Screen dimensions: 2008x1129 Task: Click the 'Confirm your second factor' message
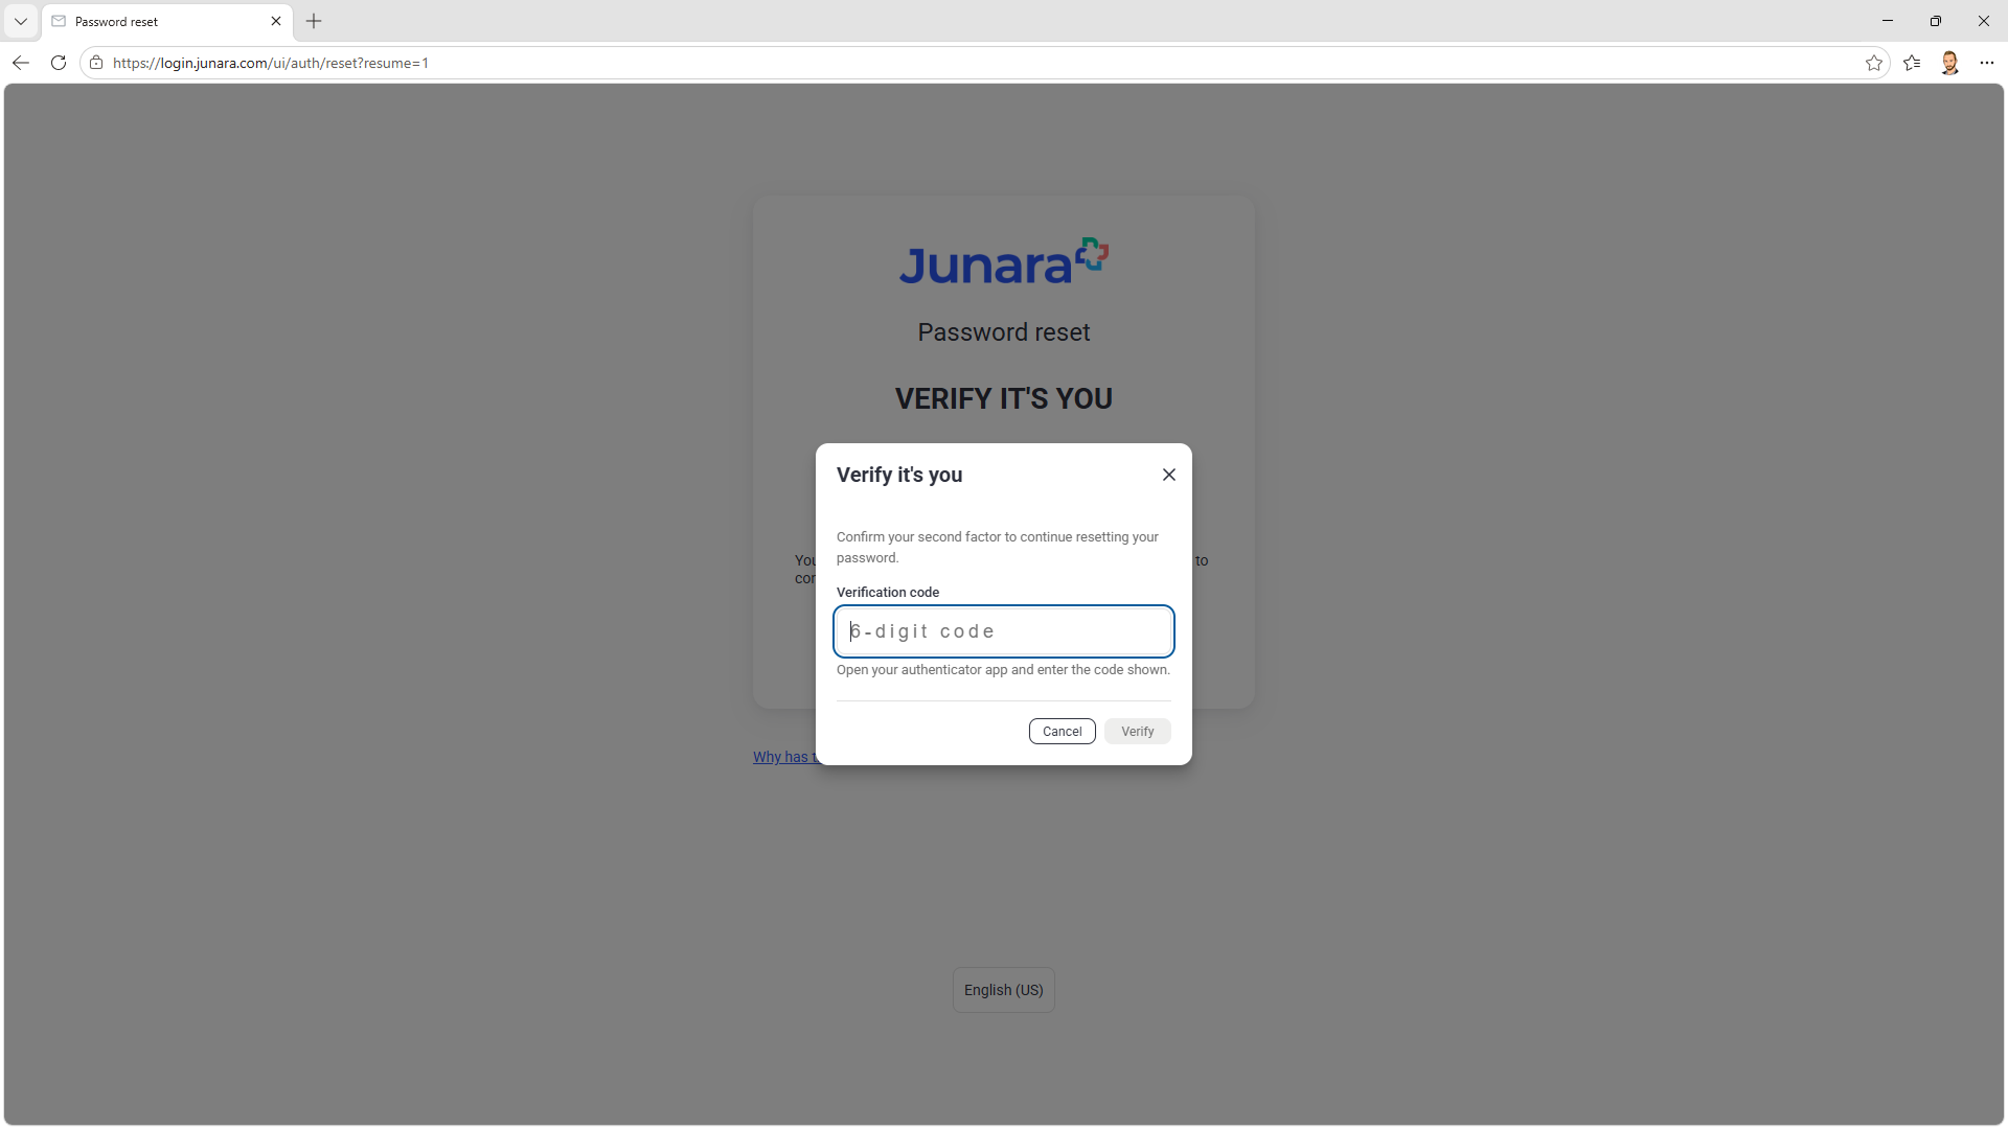point(997,548)
